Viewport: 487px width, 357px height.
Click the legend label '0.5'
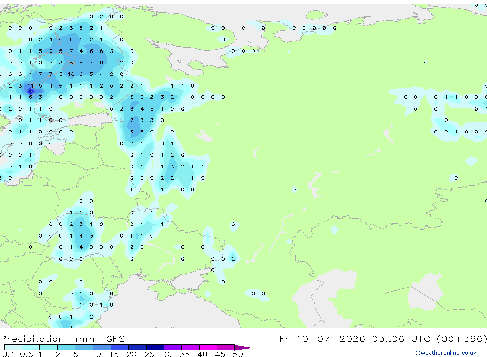(26, 354)
